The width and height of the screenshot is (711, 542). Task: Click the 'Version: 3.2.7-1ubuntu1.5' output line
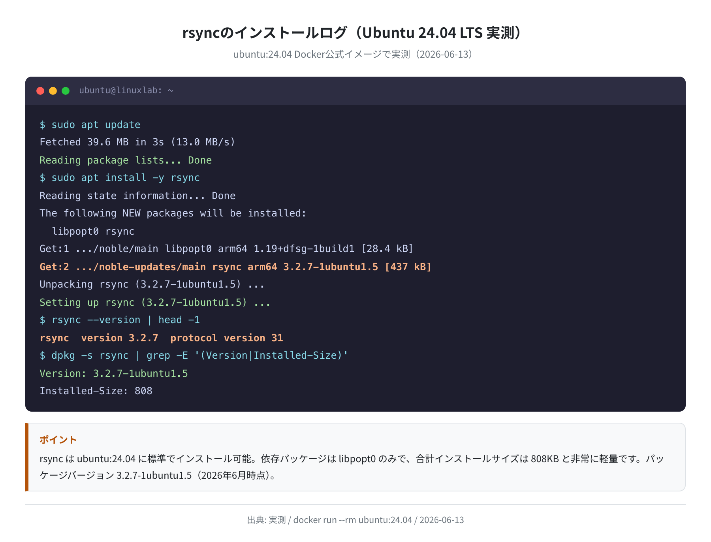click(x=114, y=374)
